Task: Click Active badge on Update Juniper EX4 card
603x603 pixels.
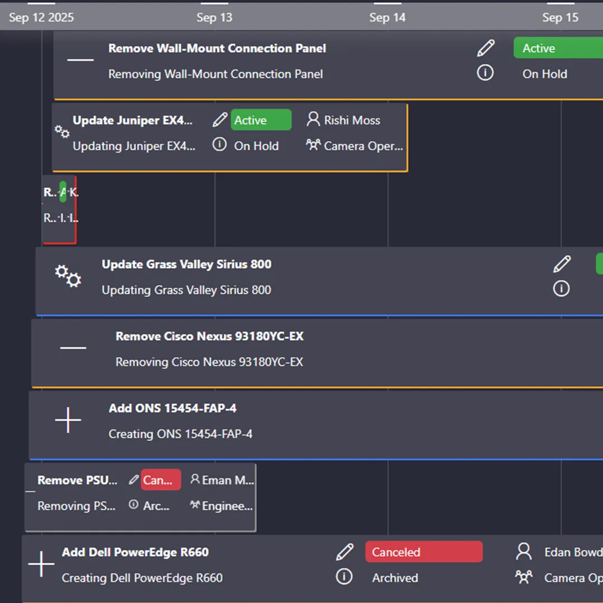Action: [x=261, y=120]
